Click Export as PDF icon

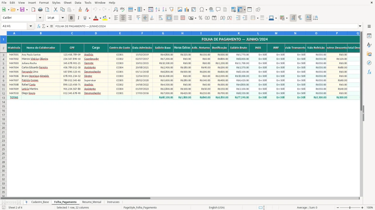(x=33, y=10)
